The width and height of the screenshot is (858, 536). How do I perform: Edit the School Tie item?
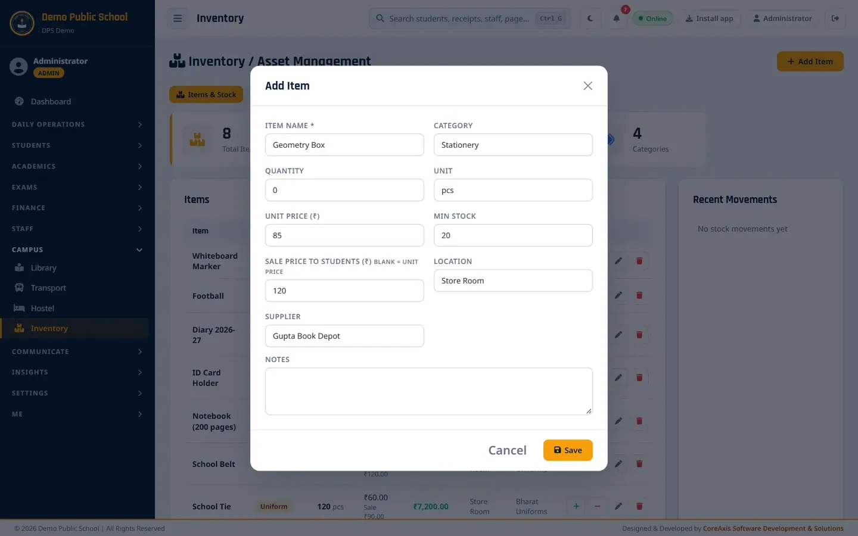(618, 506)
